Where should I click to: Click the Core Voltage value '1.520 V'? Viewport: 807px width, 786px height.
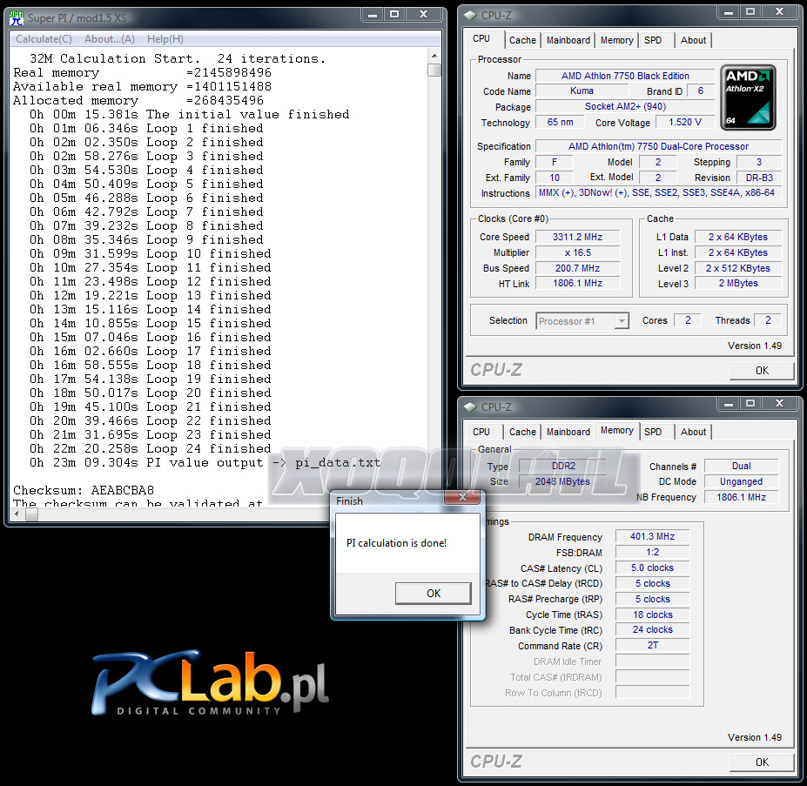coord(684,122)
